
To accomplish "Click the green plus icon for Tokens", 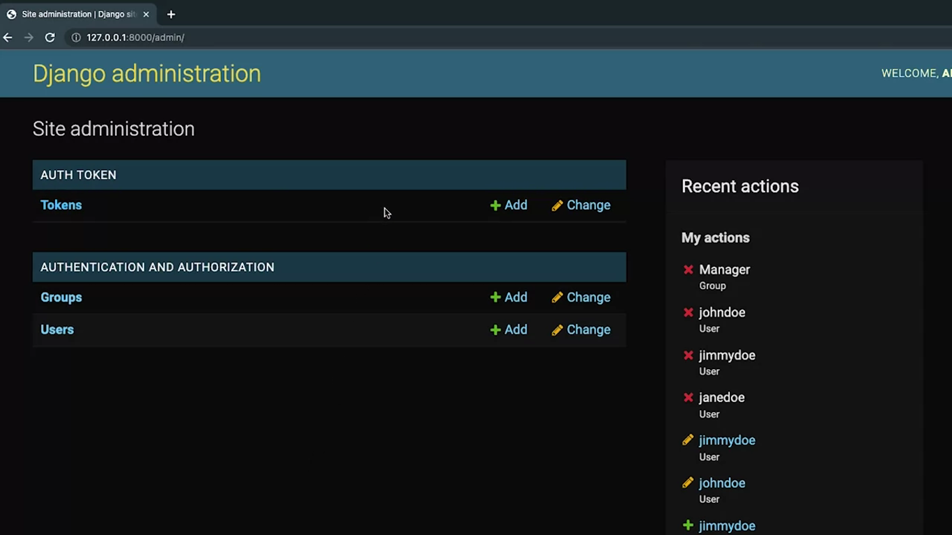I will tap(496, 206).
